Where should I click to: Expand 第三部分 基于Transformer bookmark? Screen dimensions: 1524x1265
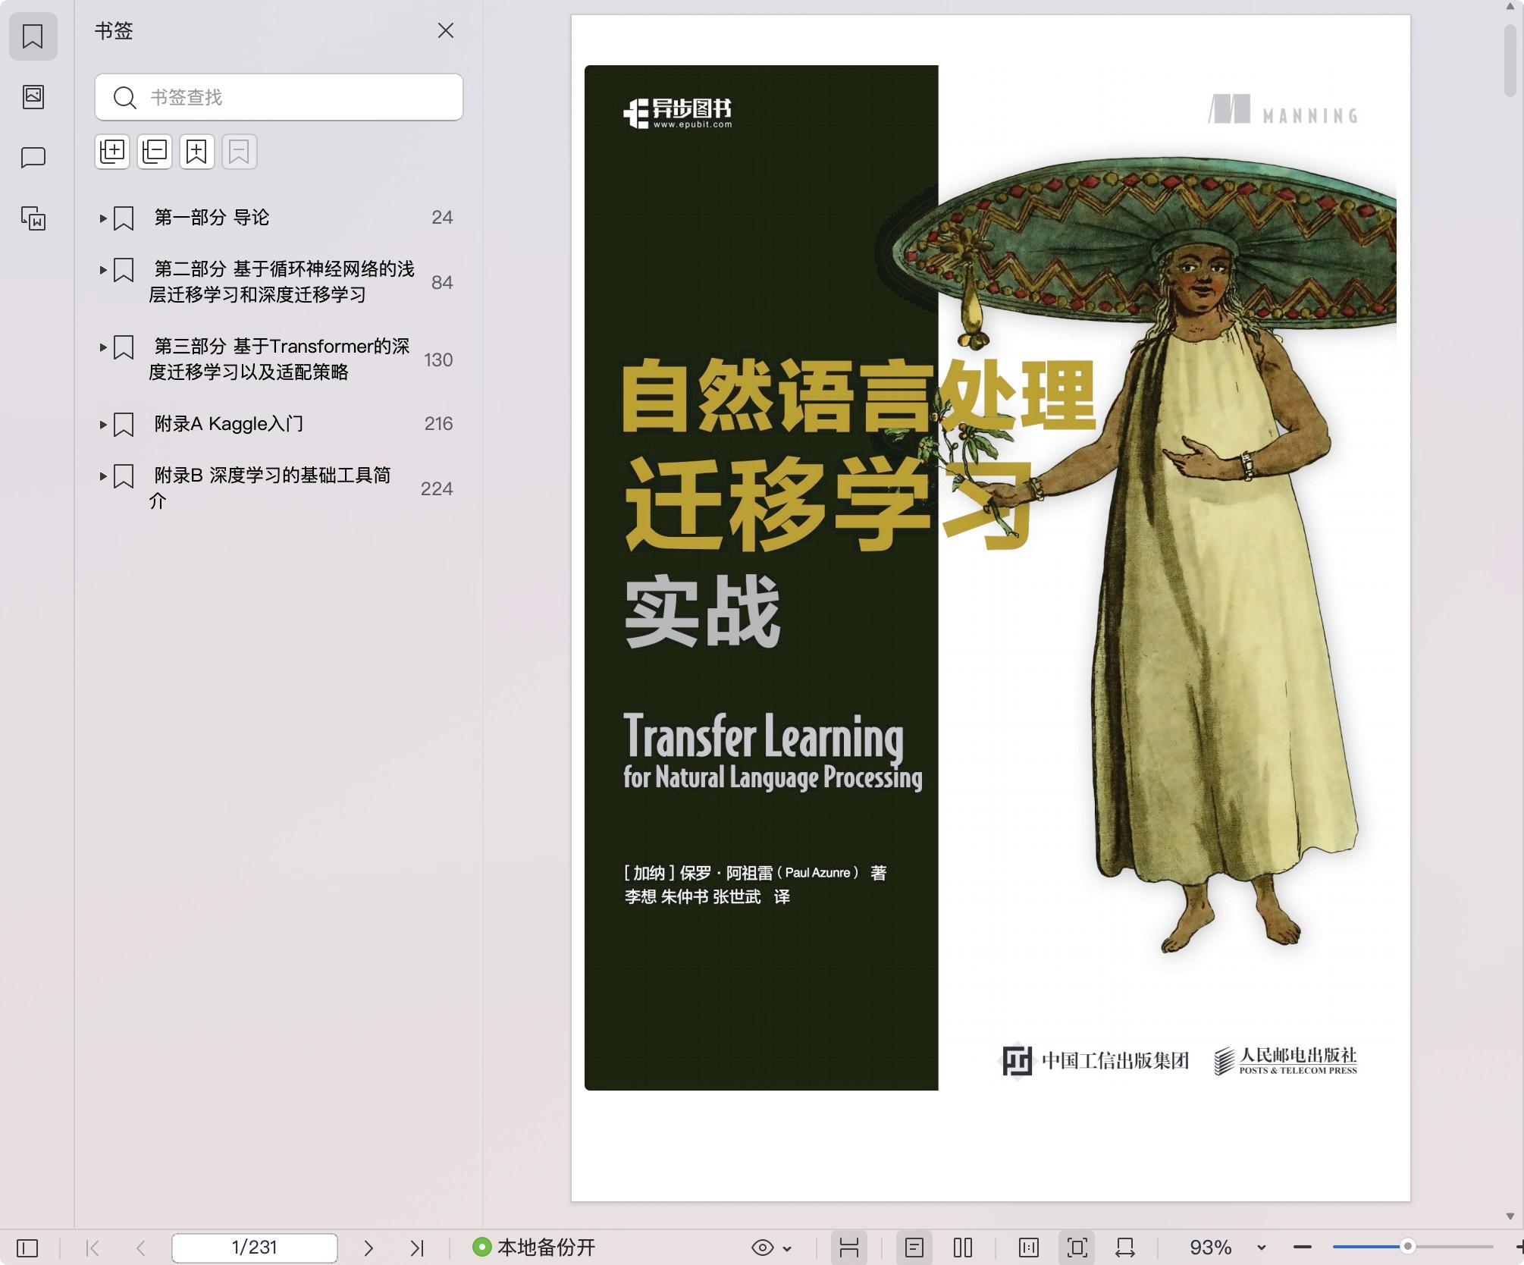click(103, 347)
